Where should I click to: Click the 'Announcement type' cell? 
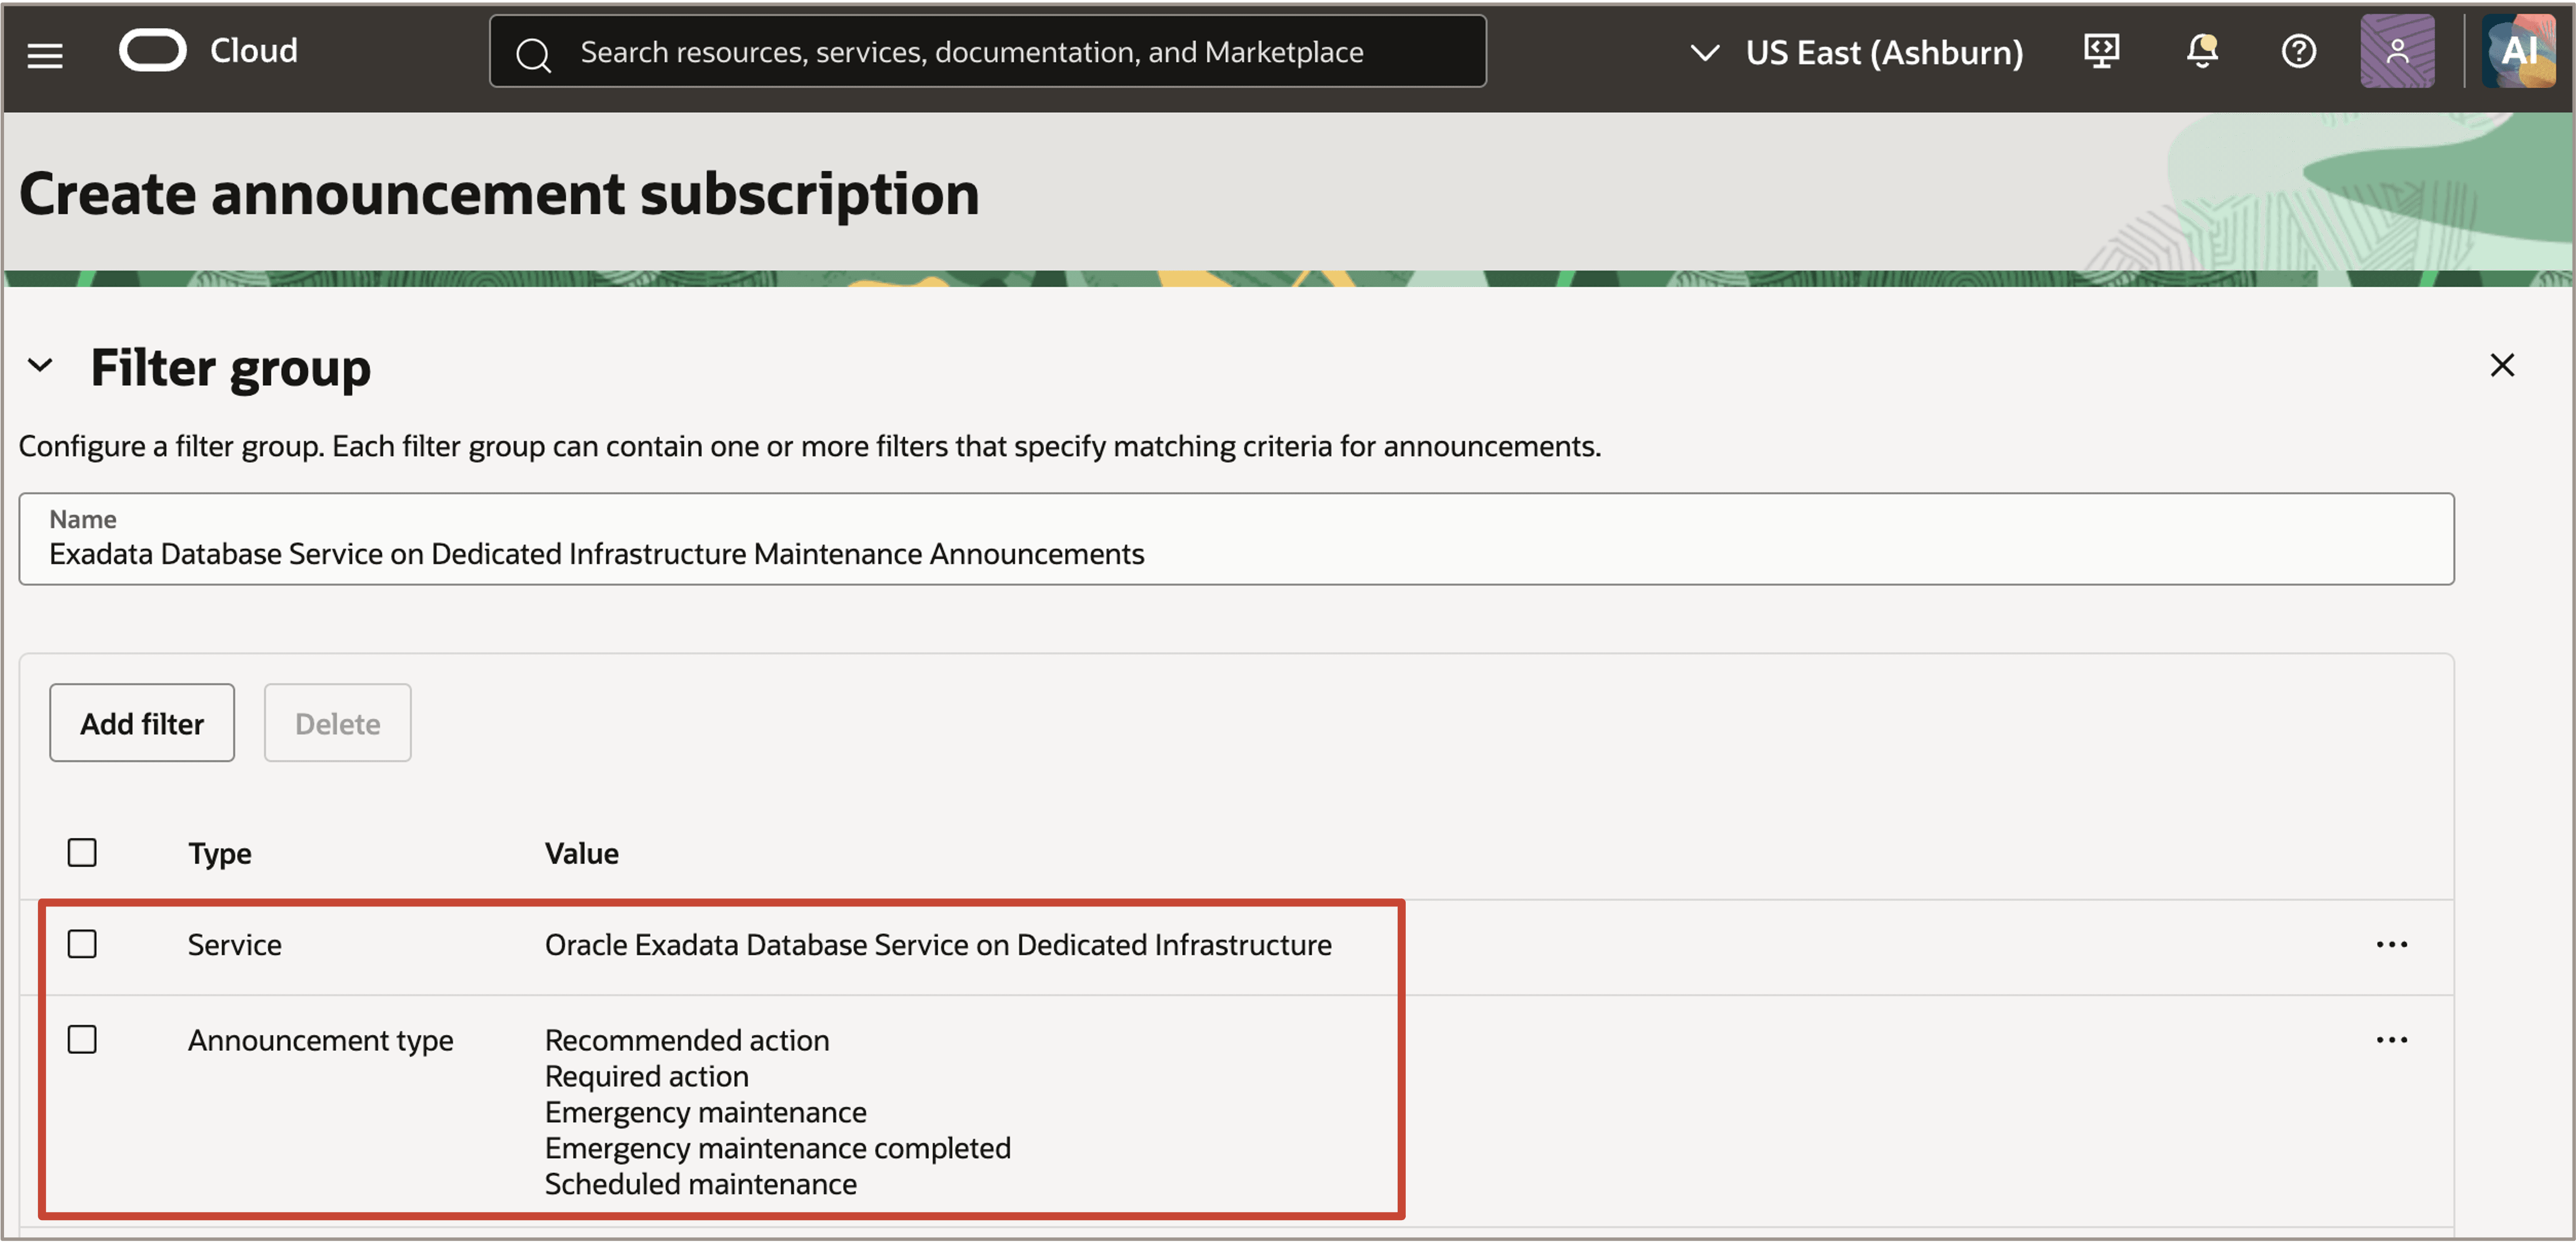pos(321,1041)
